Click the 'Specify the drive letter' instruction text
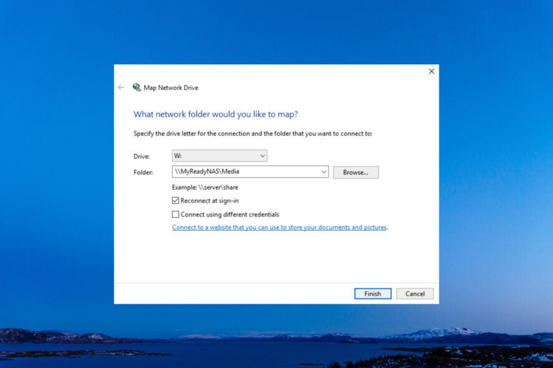 [x=253, y=133]
